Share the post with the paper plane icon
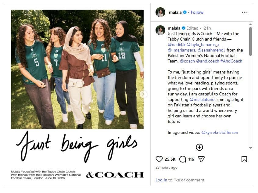Viewport: 258px width, 193px height. click(201, 159)
